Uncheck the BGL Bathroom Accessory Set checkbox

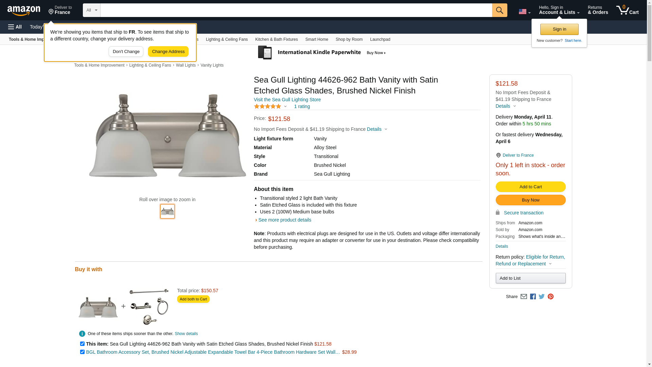coord(82,352)
